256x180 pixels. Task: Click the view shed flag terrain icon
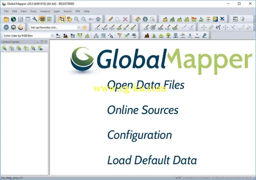click(193, 19)
